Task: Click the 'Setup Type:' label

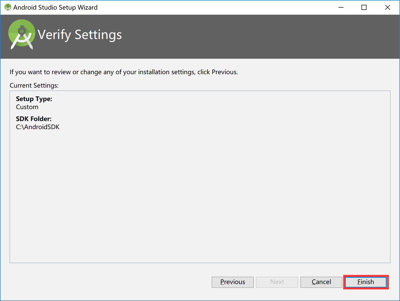Action: pos(34,99)
